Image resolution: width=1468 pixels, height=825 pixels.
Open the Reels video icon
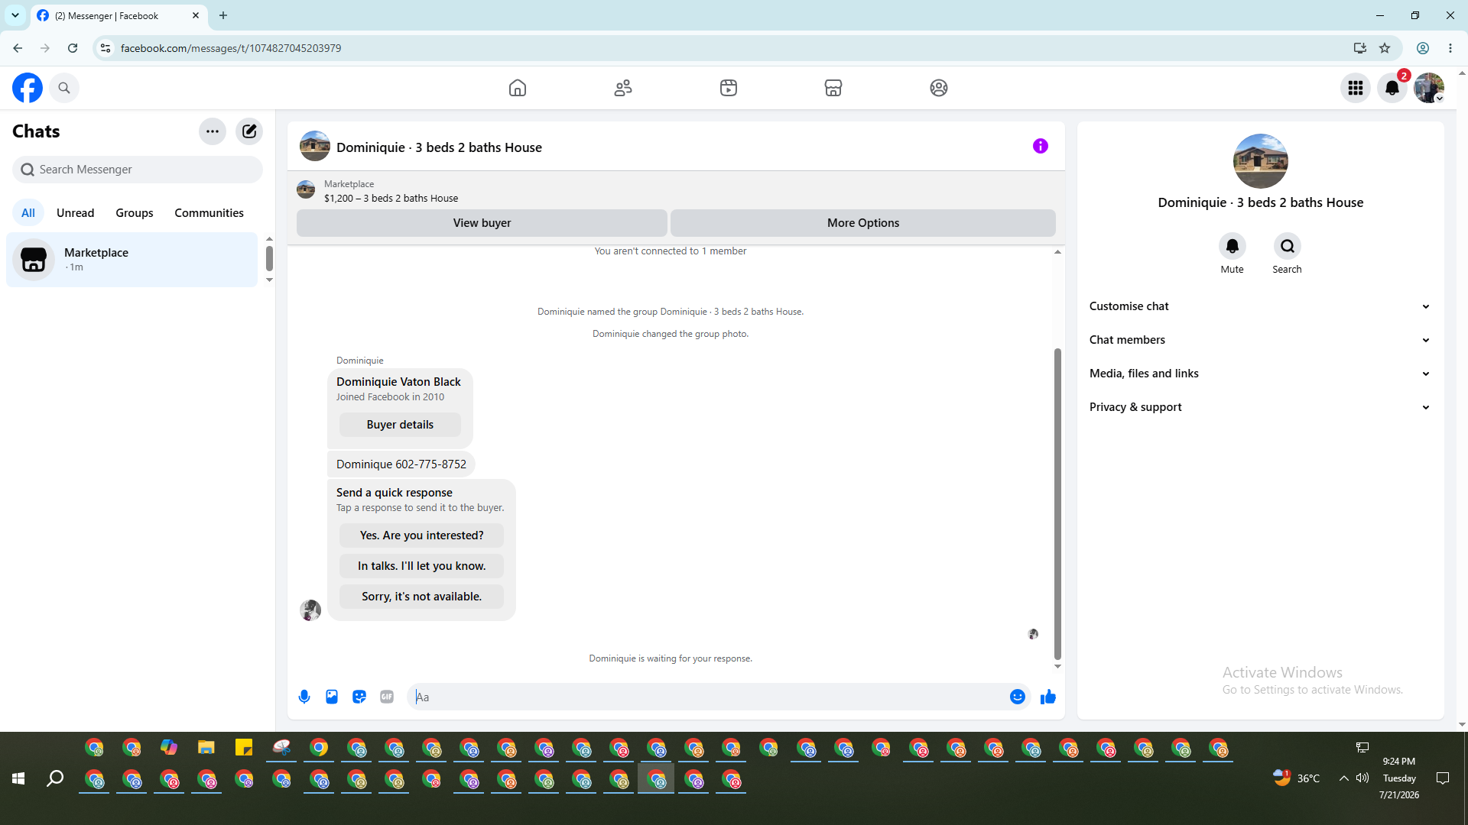(x=729, y=88)
